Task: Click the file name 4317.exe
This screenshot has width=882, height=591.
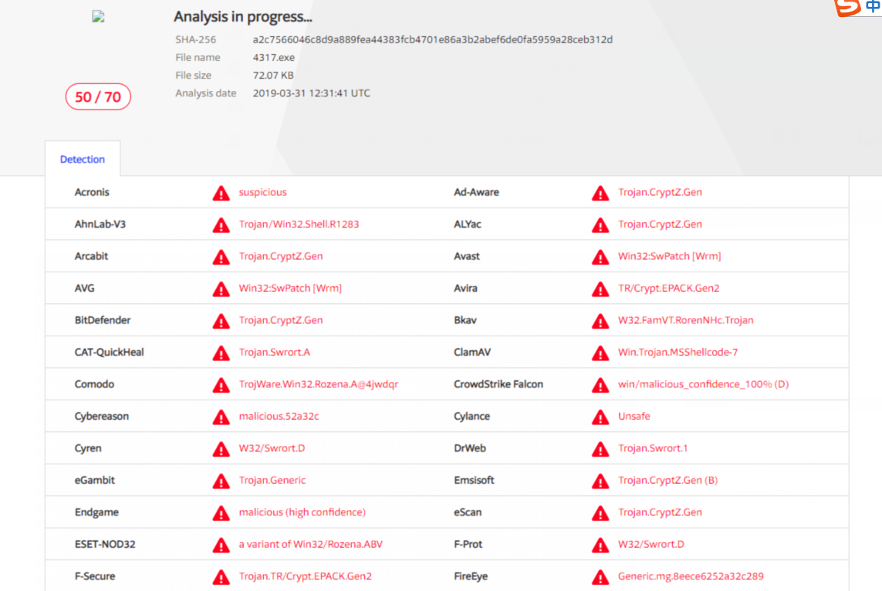Action: [273, 57]
